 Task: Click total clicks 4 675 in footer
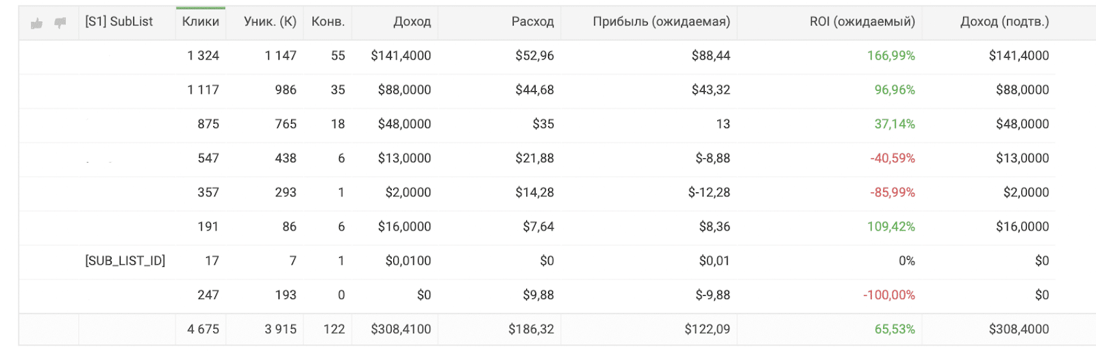click(203, 329)
